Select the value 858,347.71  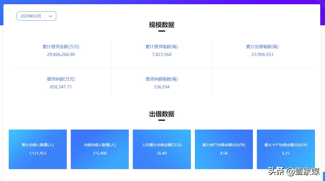point(61,87)
